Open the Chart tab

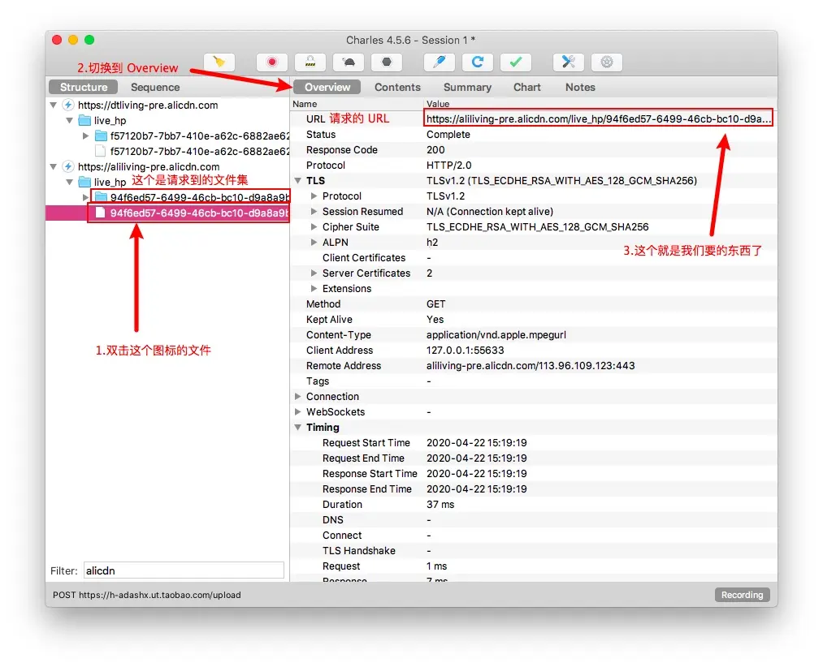pyautogui.click(x=526, y=88)
